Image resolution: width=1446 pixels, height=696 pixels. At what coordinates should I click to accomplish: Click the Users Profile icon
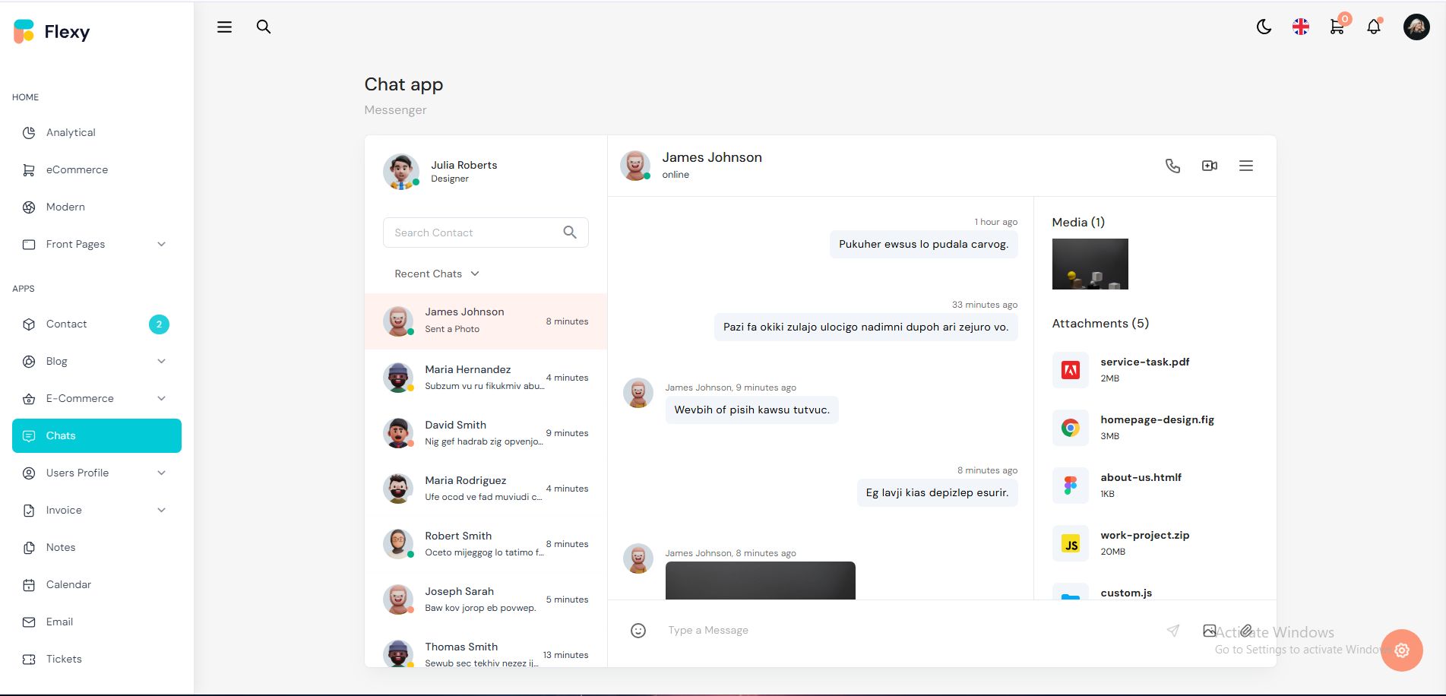[x=29, y=473]
